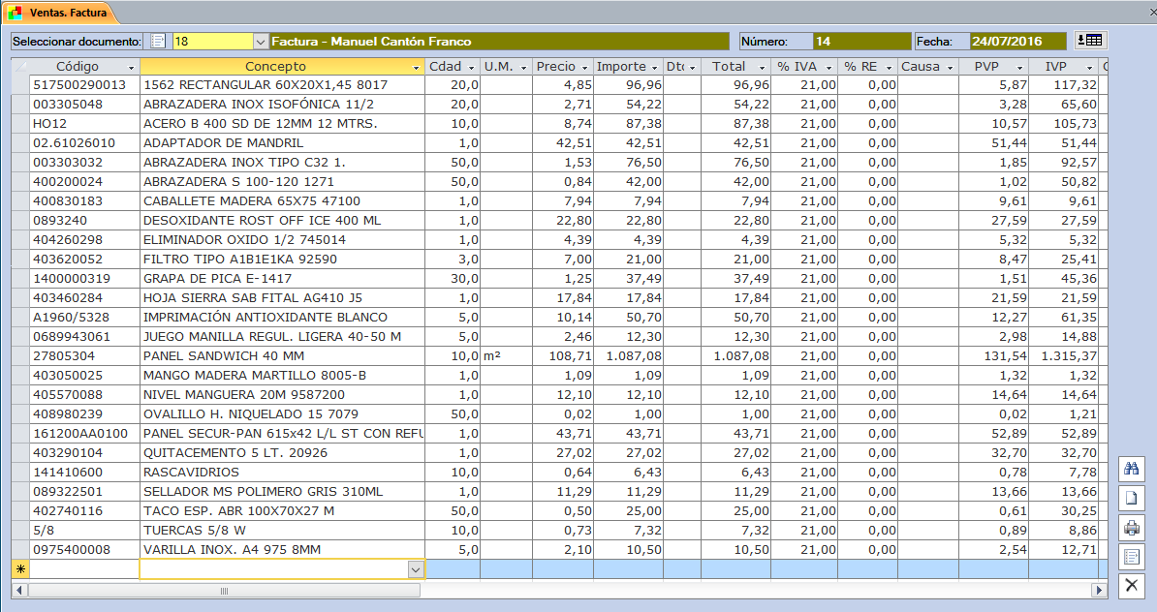Click the Importe column header
The width and height of the screenshot is (1157, 612).
click(621, 67)
